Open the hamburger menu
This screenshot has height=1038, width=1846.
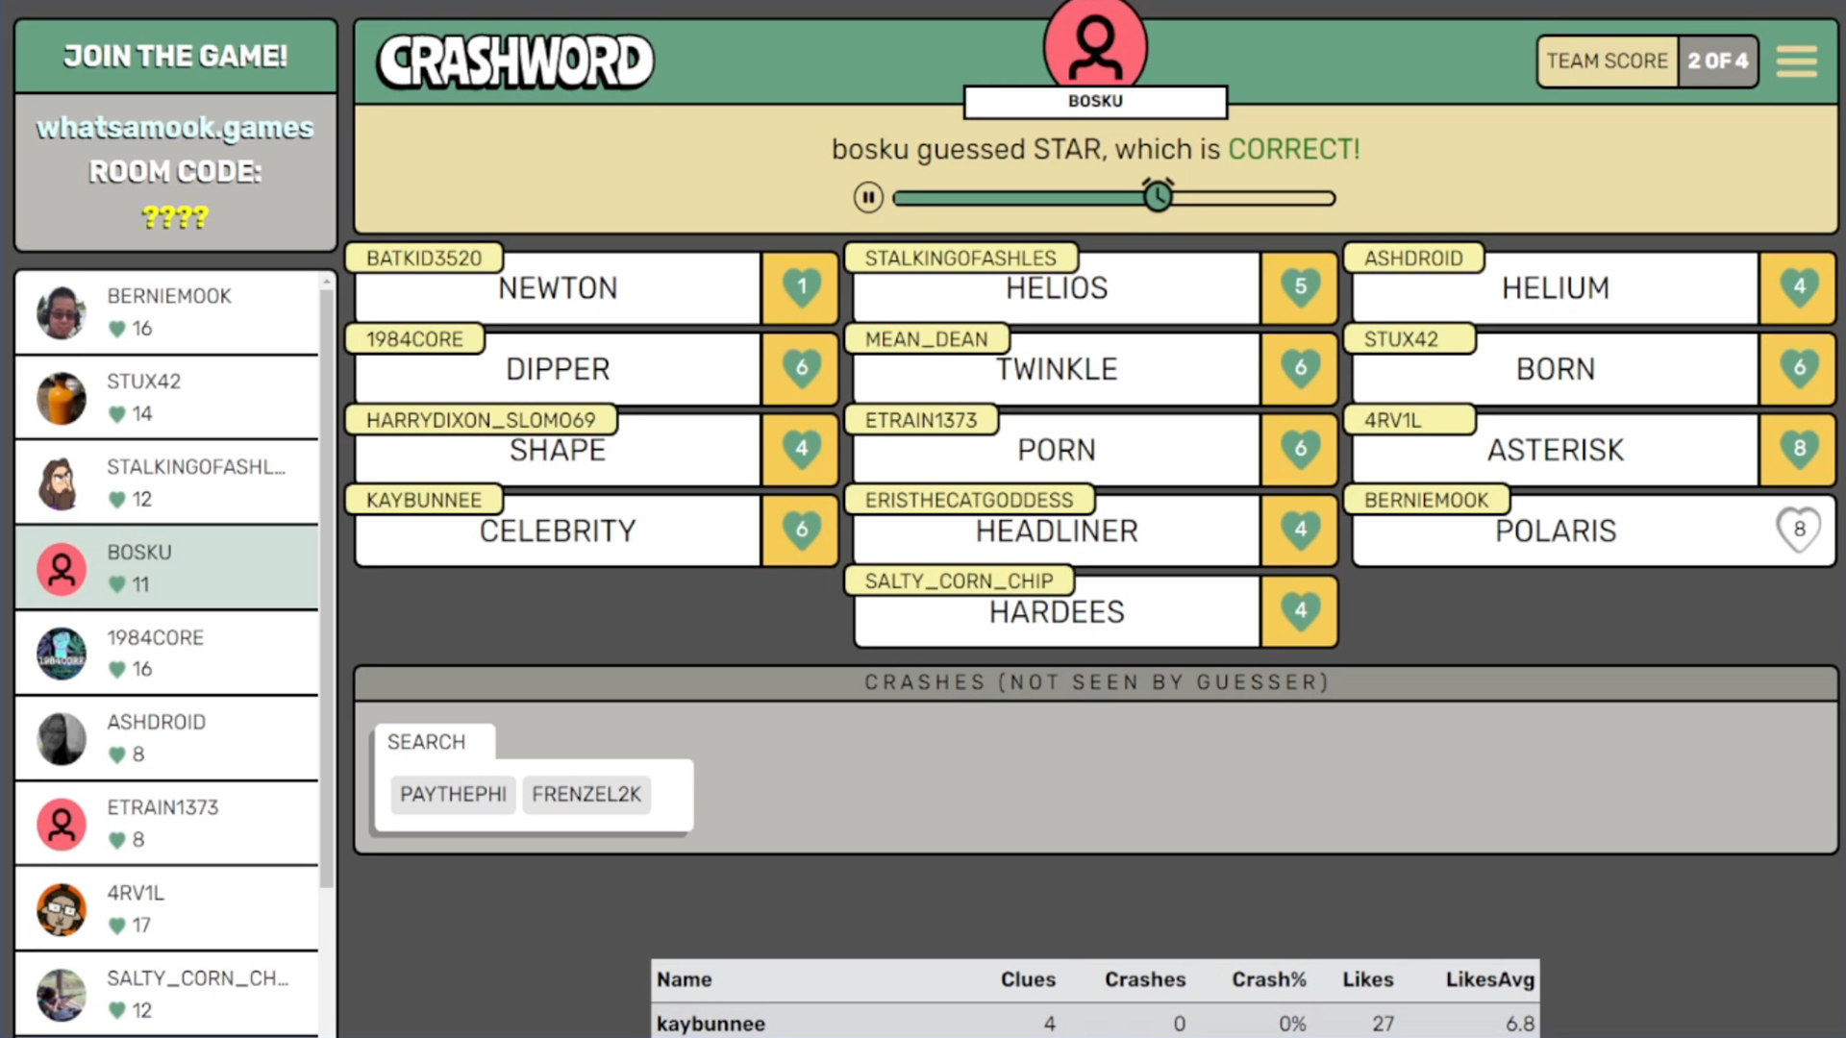[x=1796, y=61]
